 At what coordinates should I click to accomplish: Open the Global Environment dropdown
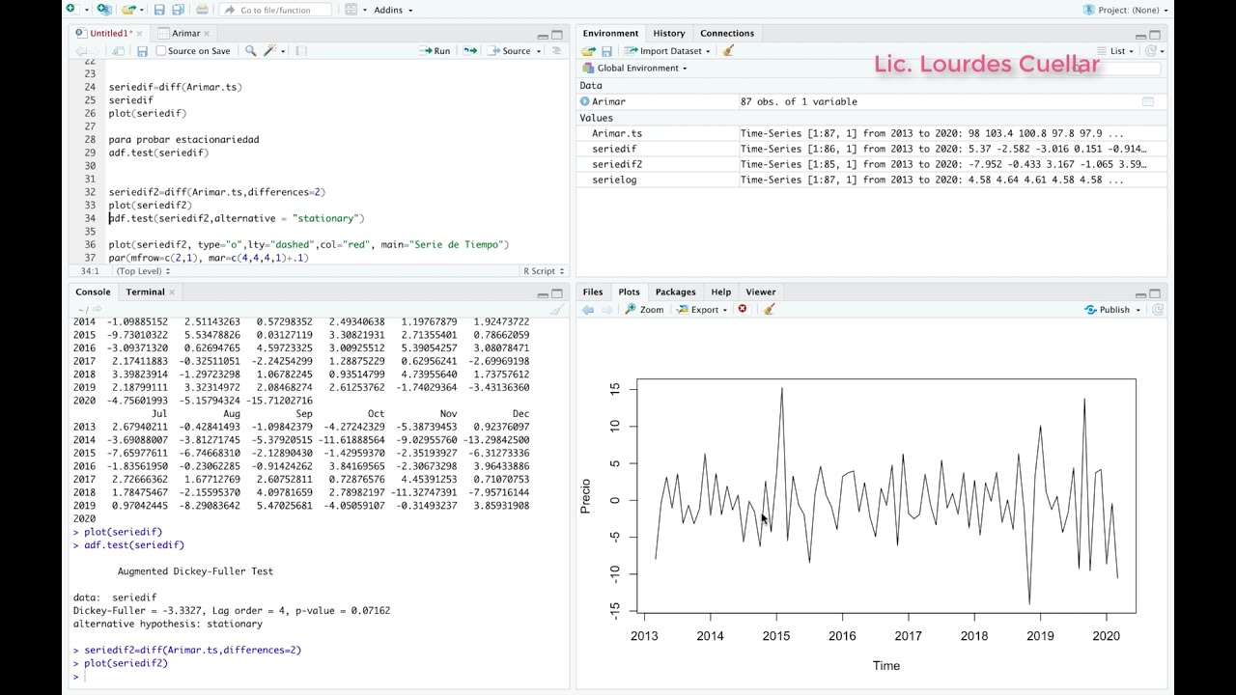pyautogui.click(x=635, y=69)
